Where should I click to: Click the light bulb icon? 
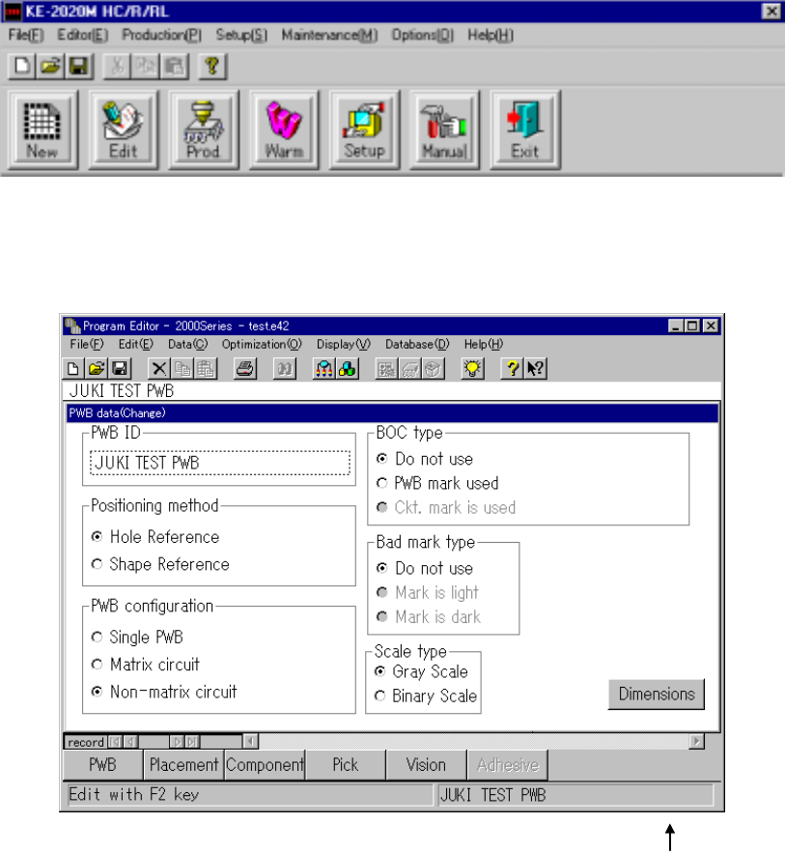tap(472, 368)
